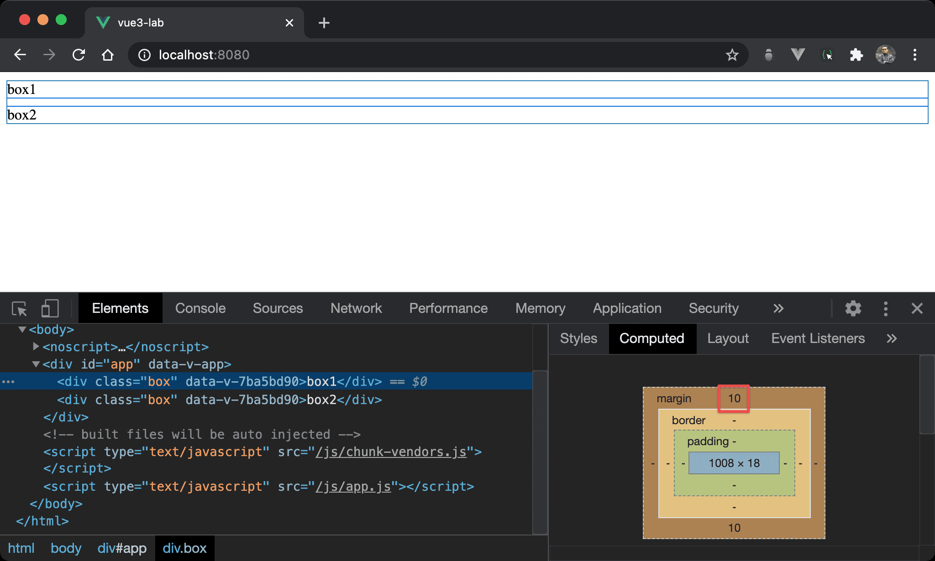Viewport: 935px width, 561px height.
Task: Collapse the div#app element node
Action: [36, 364]
